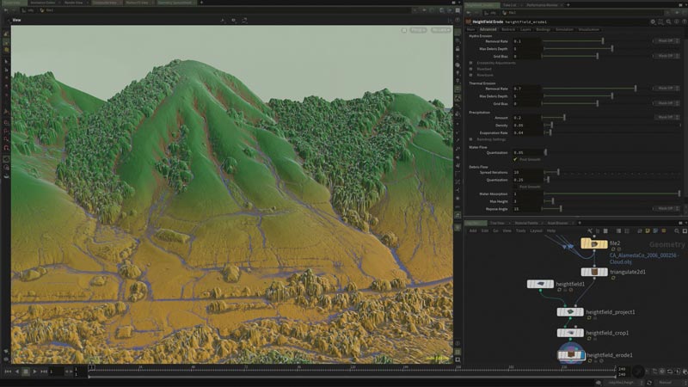Click the file2 node icon
This screenshot has height=387, width=688.
pyautogui.click(x=594, y=243)
